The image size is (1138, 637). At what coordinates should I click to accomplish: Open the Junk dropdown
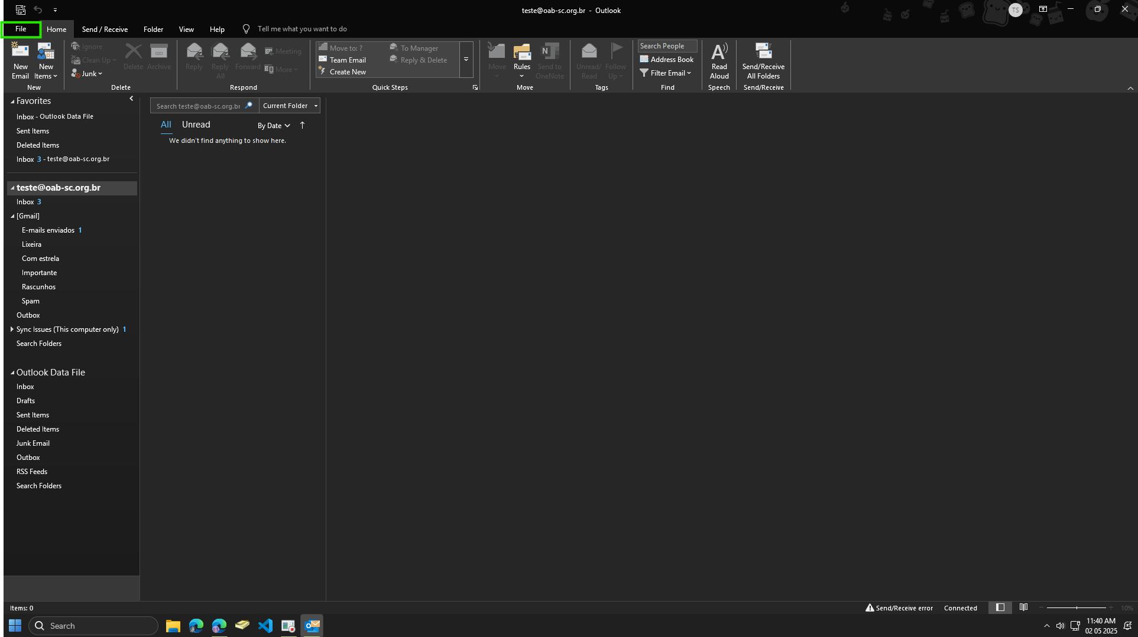[x=87, y=73]
